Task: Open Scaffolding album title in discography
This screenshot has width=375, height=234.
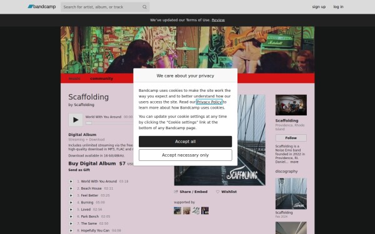Action: [x=284, y=213]
